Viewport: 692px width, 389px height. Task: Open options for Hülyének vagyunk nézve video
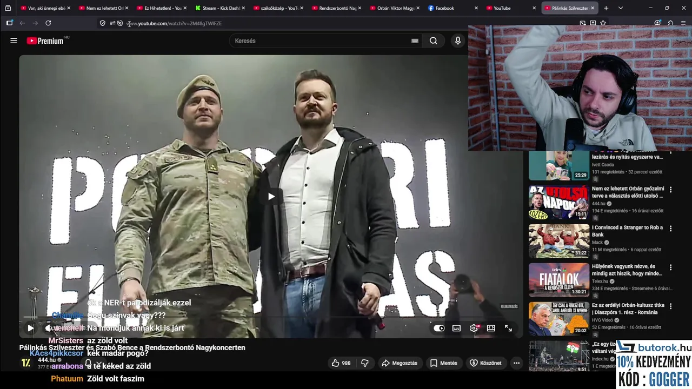[x=670, y=267]
